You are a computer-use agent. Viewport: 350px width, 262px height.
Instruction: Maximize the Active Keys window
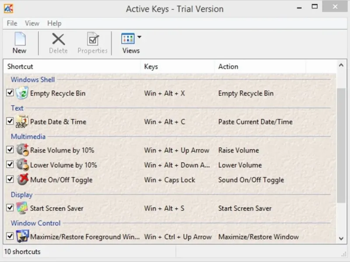coord(315,7)
